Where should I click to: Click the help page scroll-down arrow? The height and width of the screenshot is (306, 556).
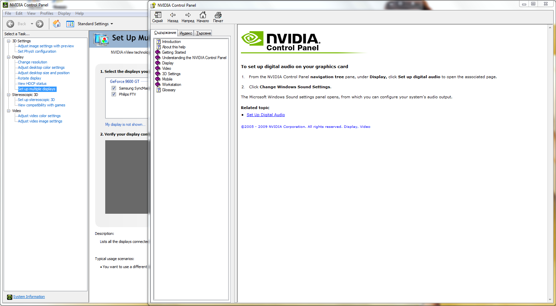point(550,300)
